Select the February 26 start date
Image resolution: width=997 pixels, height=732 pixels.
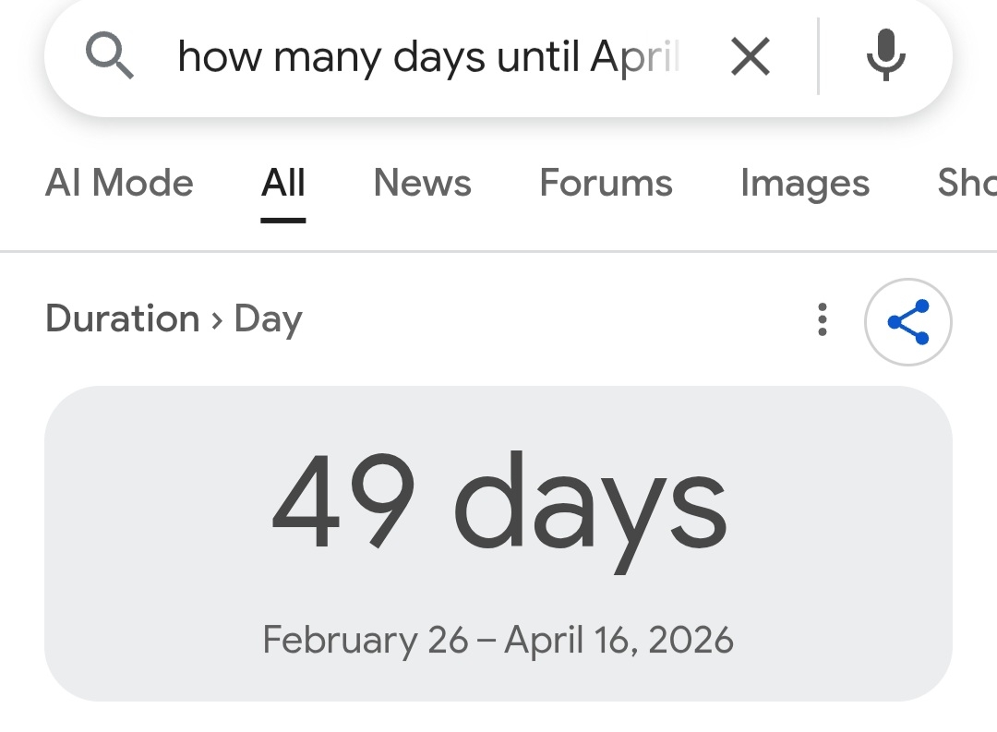coord(366,640)
